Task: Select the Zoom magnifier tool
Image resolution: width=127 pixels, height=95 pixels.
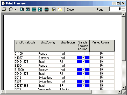Action: point(10,9)
